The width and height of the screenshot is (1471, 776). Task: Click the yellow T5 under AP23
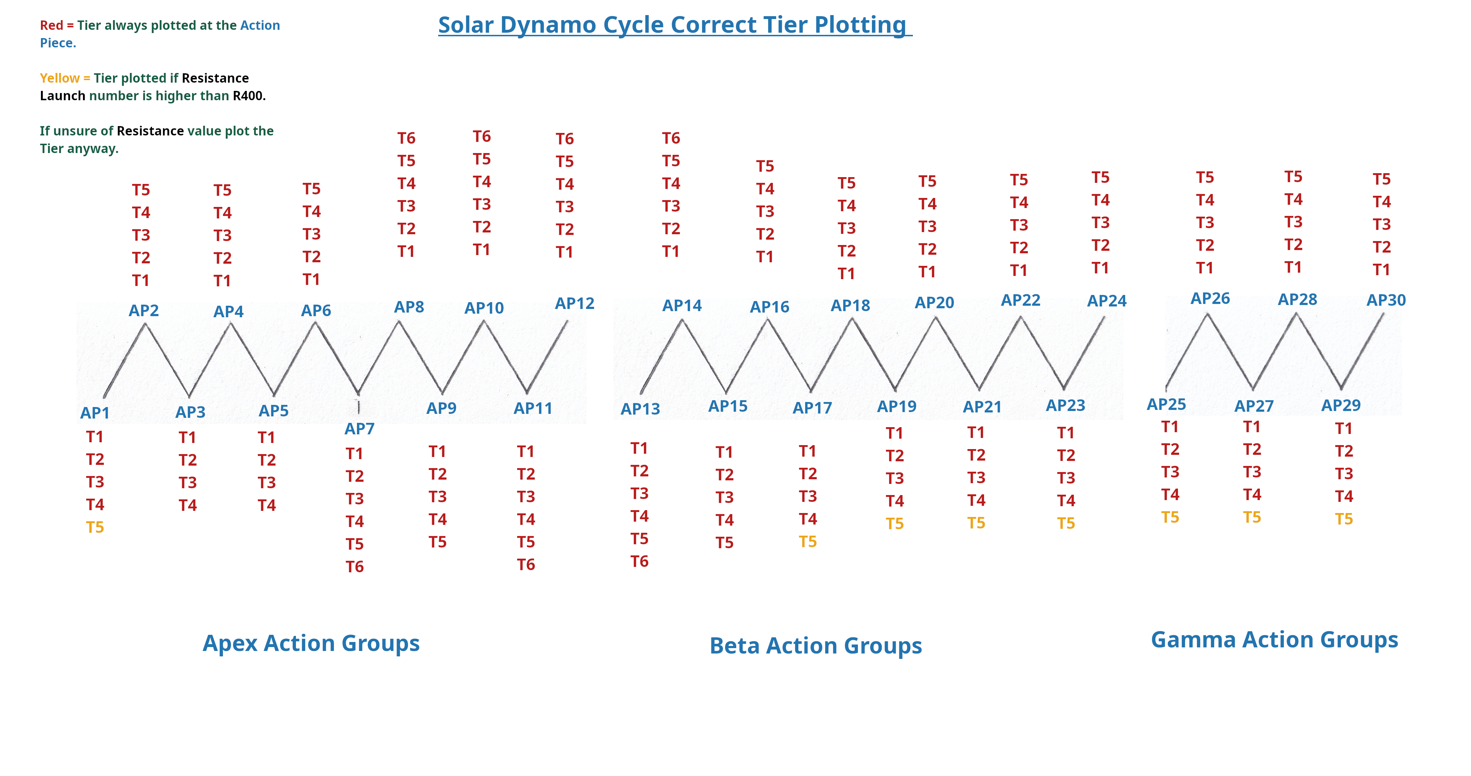tap(1066, 523)
